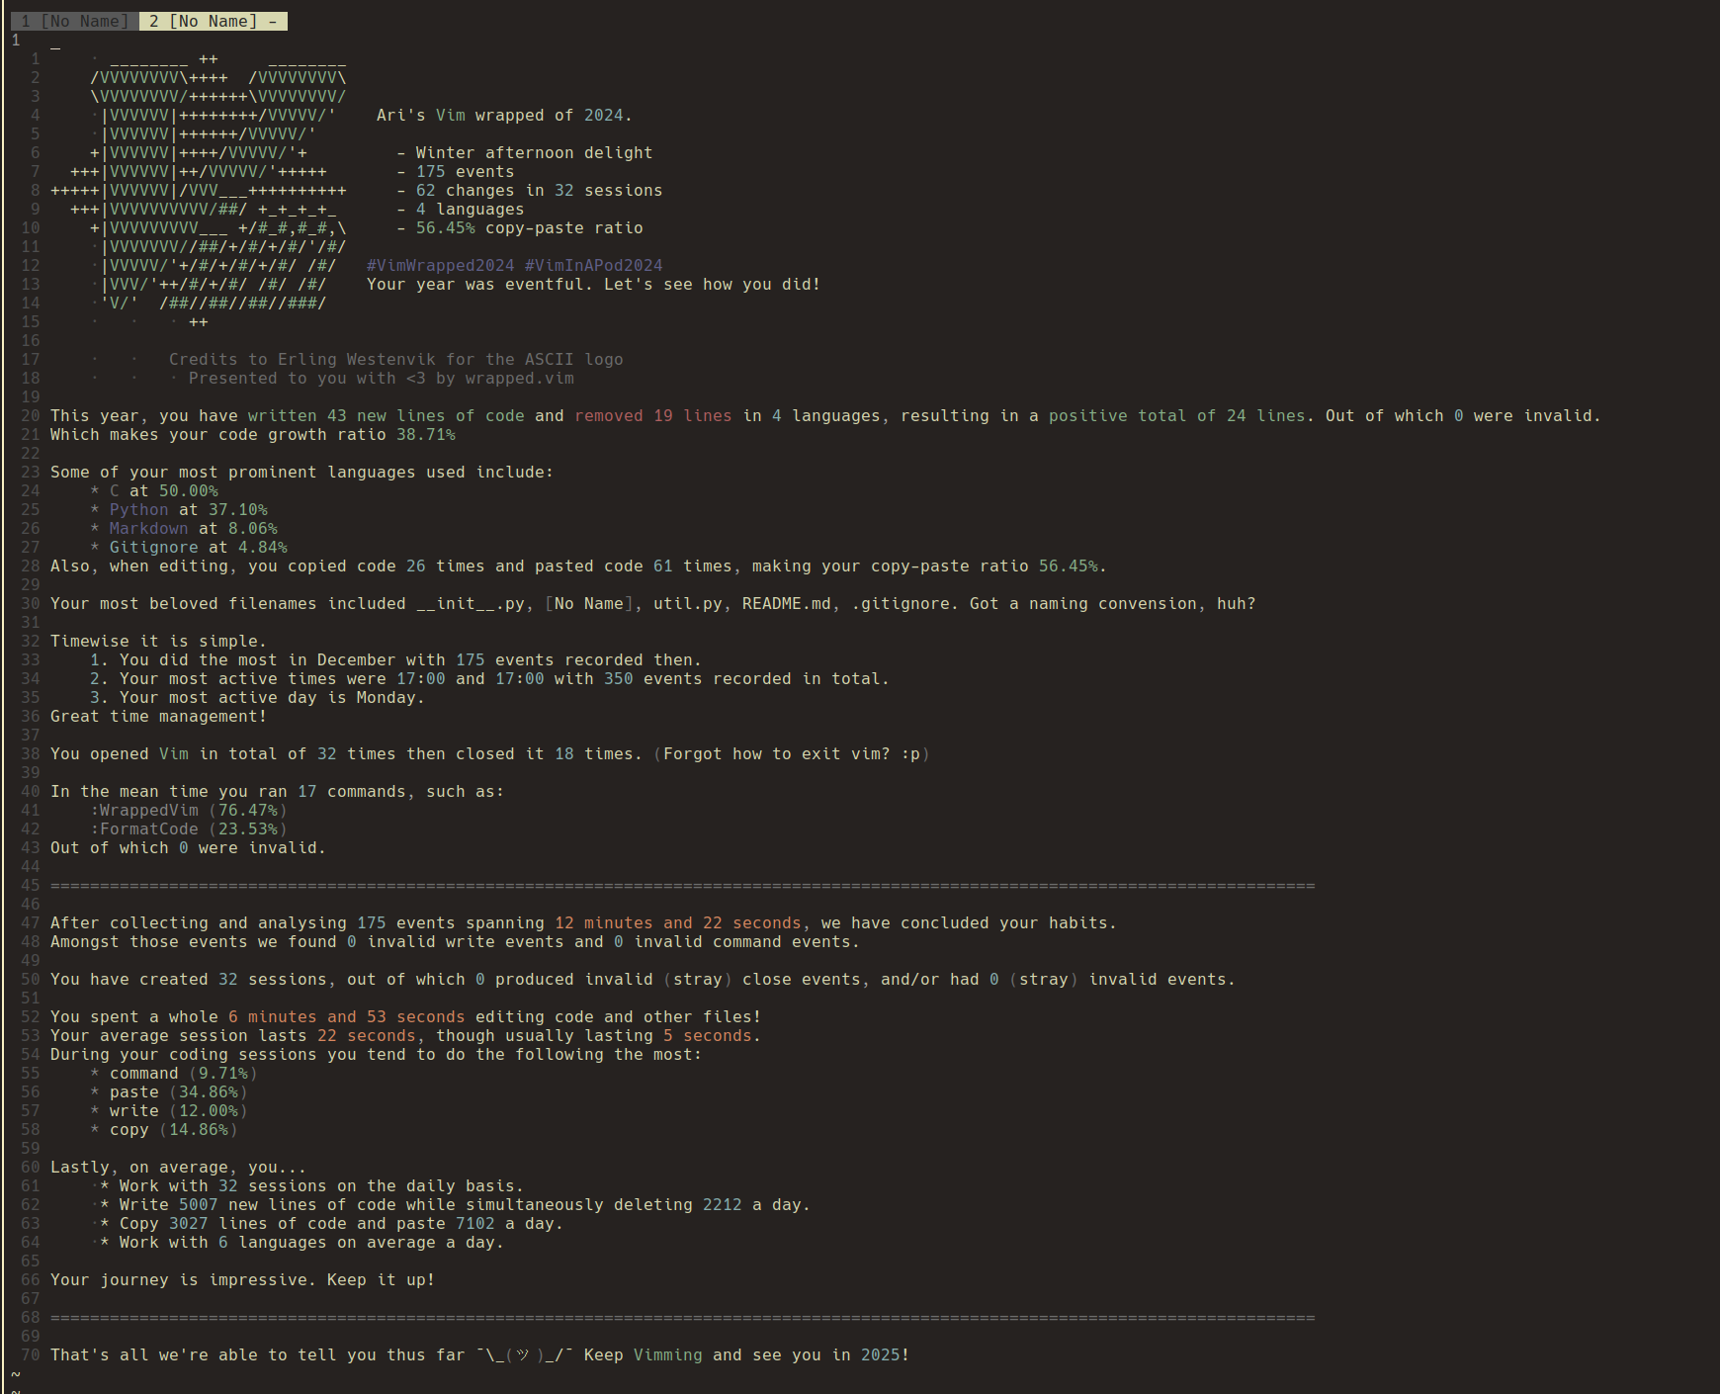Switch to tab 1 [No Name]
The height and width of the screenshot is (1394, 1720).
[75, 21]
